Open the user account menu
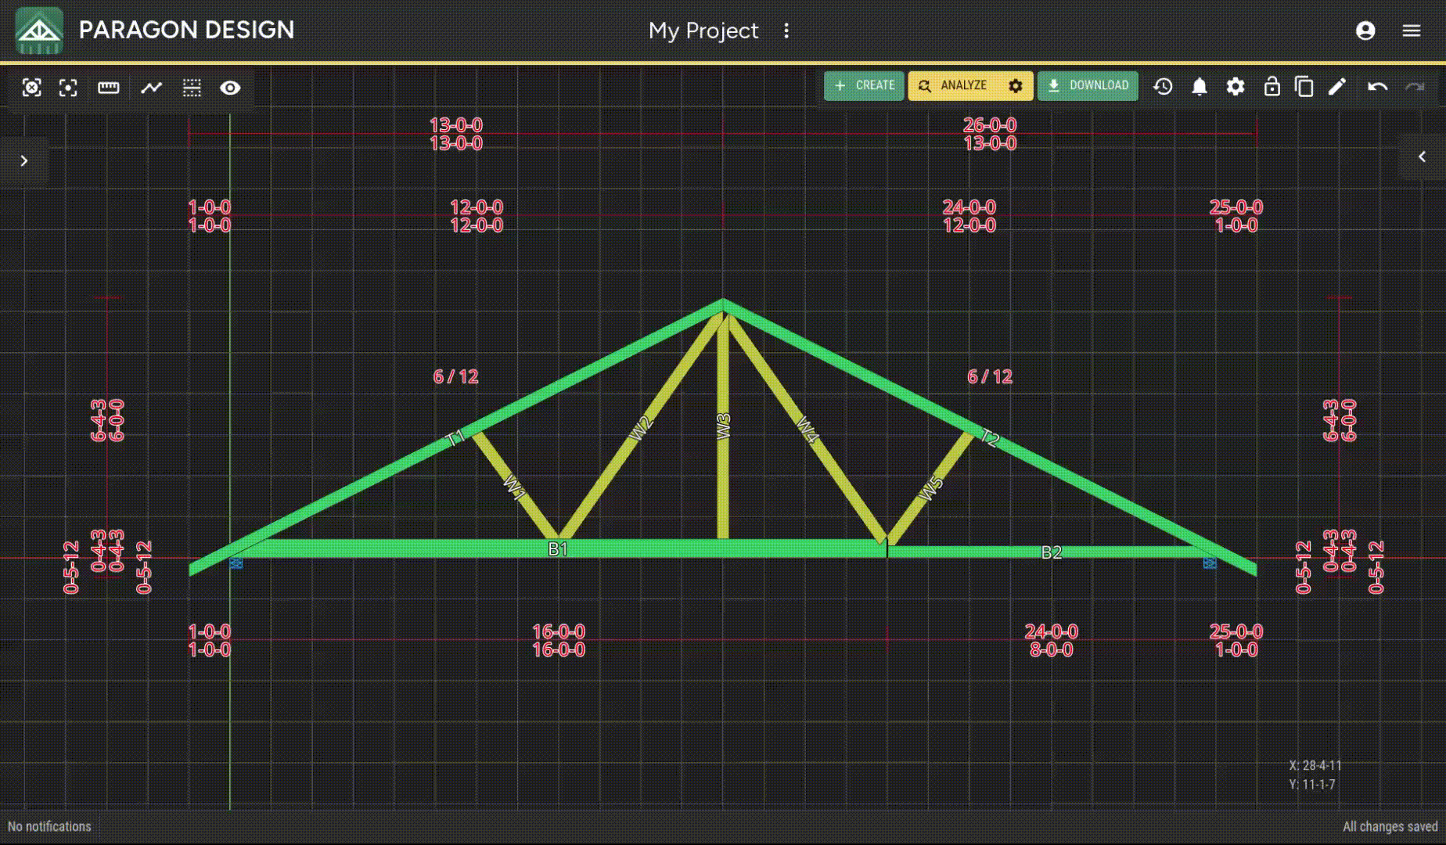This screenshot has width=1446, height=845. click(1365, 31)
